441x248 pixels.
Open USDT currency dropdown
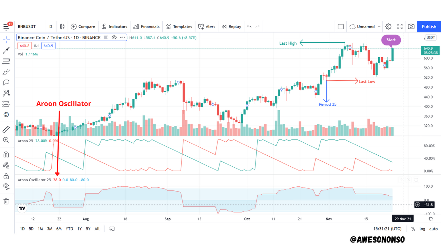click(431, 37)
